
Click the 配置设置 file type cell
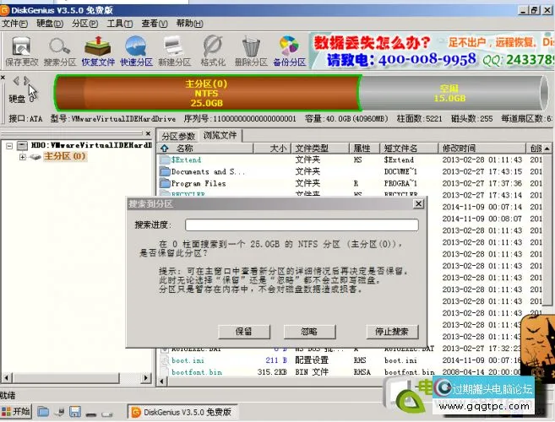point(312,360)
